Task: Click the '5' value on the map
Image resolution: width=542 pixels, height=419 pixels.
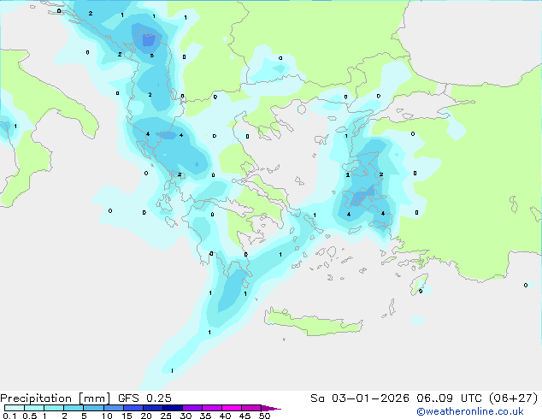Action: pos(152,56)
